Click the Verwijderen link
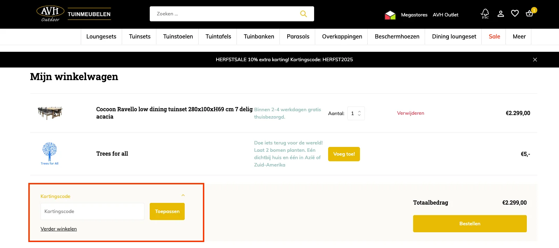 tap(410, 113)
